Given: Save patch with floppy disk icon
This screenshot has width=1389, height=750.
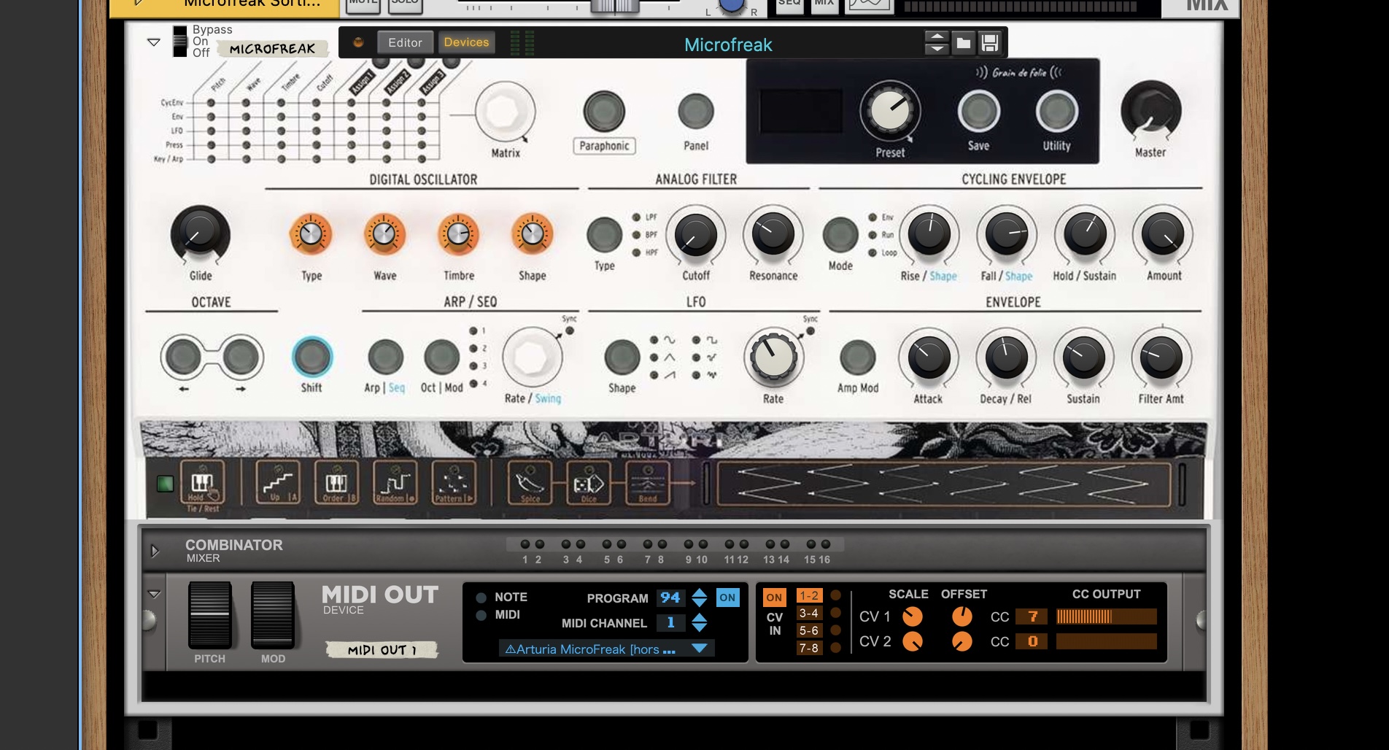Looking at the screenshot, I should (x=989, y=43).
